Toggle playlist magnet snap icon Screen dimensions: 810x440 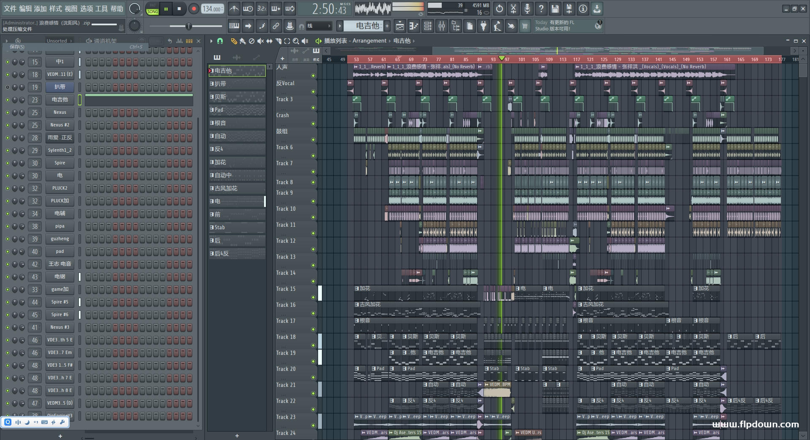[x=220, y=41]
